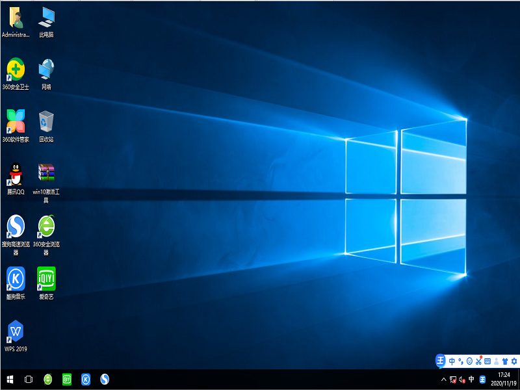Click the Task View taskbar button
This screenshot has width=520, height=390.
(x=29, y=379)
